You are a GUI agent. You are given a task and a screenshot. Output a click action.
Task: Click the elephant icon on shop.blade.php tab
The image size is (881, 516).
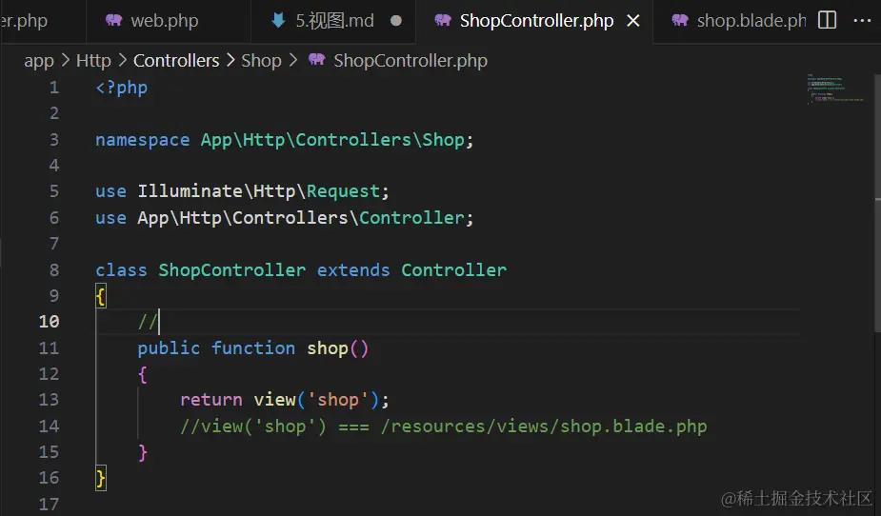[680, 20]
